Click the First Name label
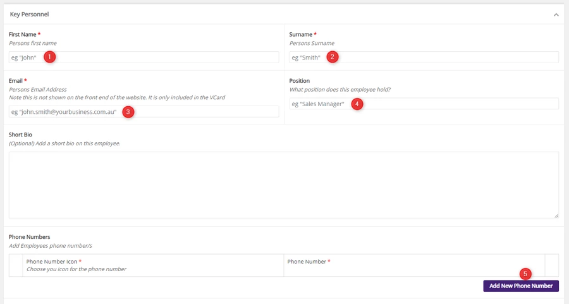The width and height of the screenshot is (569, 304). click(23, 35)
